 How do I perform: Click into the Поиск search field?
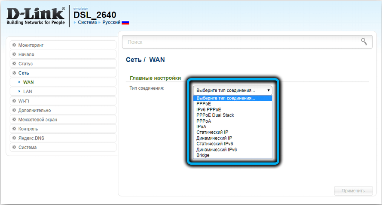241,42
